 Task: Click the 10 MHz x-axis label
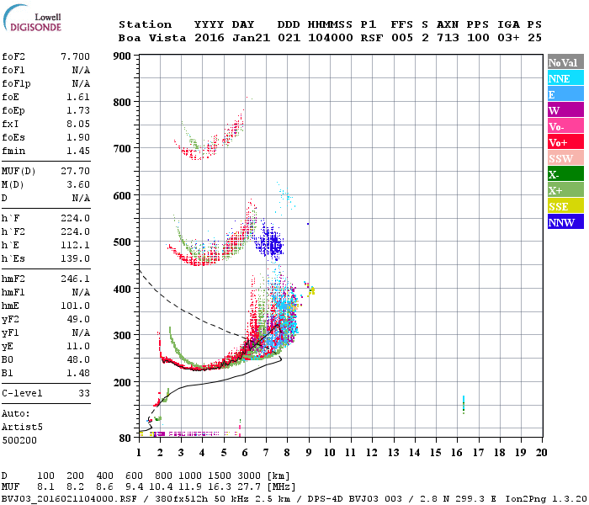[330, 453]
